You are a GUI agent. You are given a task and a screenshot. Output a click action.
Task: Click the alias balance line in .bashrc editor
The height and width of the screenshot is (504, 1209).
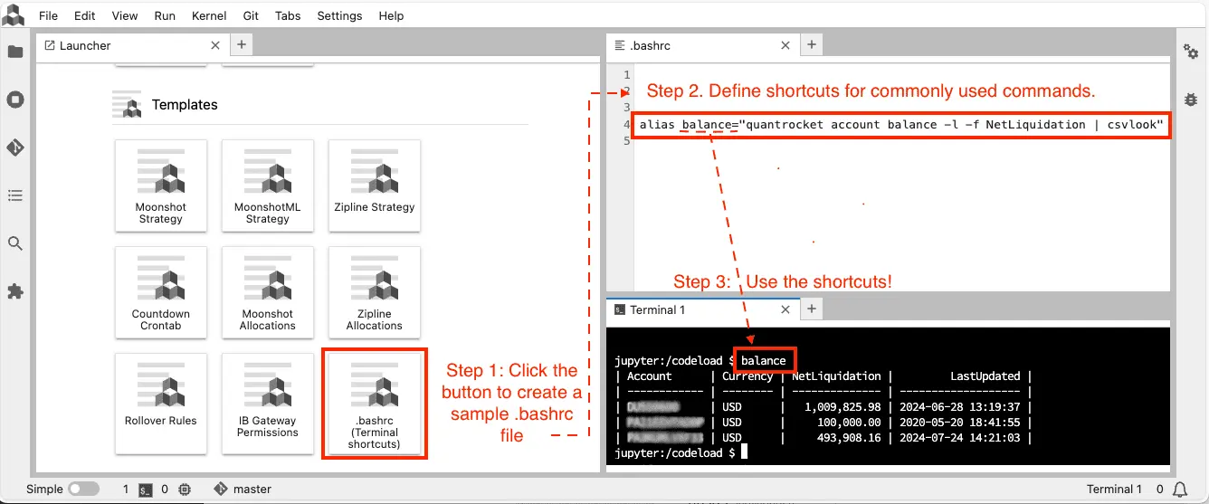pyautogui.click(x=900, y=125)
